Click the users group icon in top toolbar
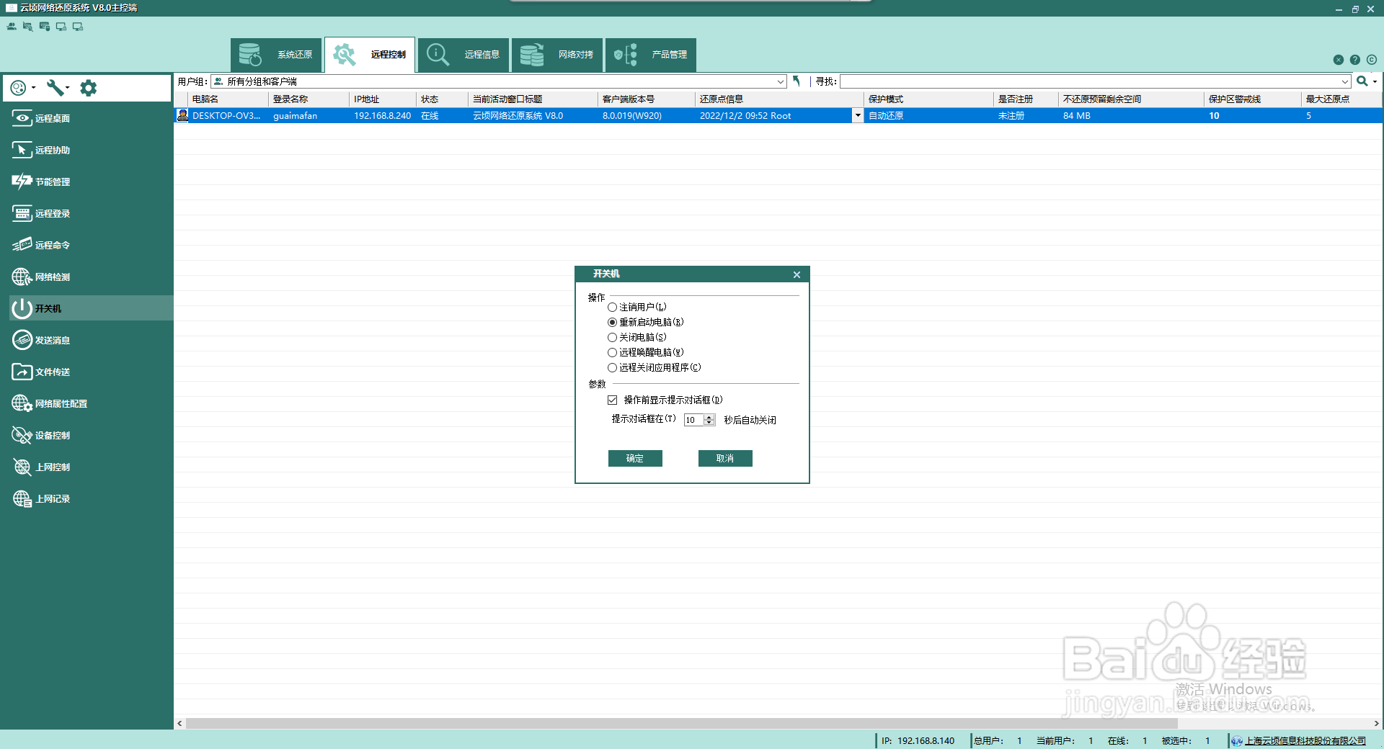This screenshot has height=749, width=1384. (12, 27)
